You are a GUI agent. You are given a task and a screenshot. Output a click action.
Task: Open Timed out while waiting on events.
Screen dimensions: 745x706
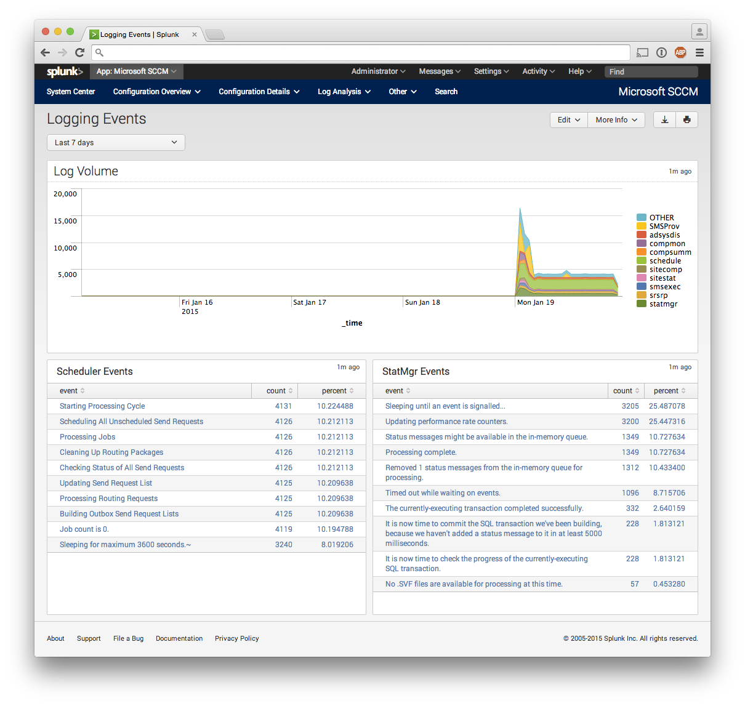(443, 493)
